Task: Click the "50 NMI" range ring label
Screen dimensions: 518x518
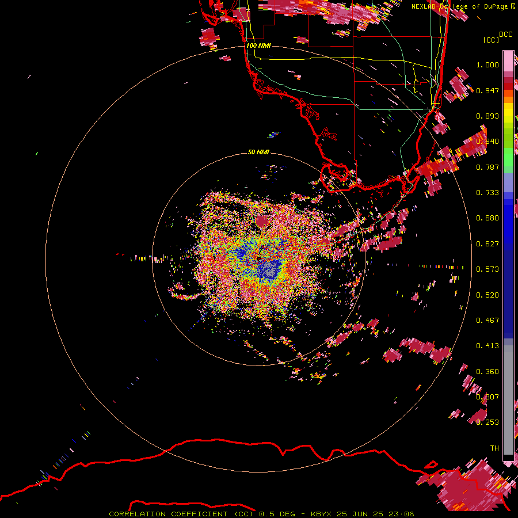Action: tap(258, 152)
